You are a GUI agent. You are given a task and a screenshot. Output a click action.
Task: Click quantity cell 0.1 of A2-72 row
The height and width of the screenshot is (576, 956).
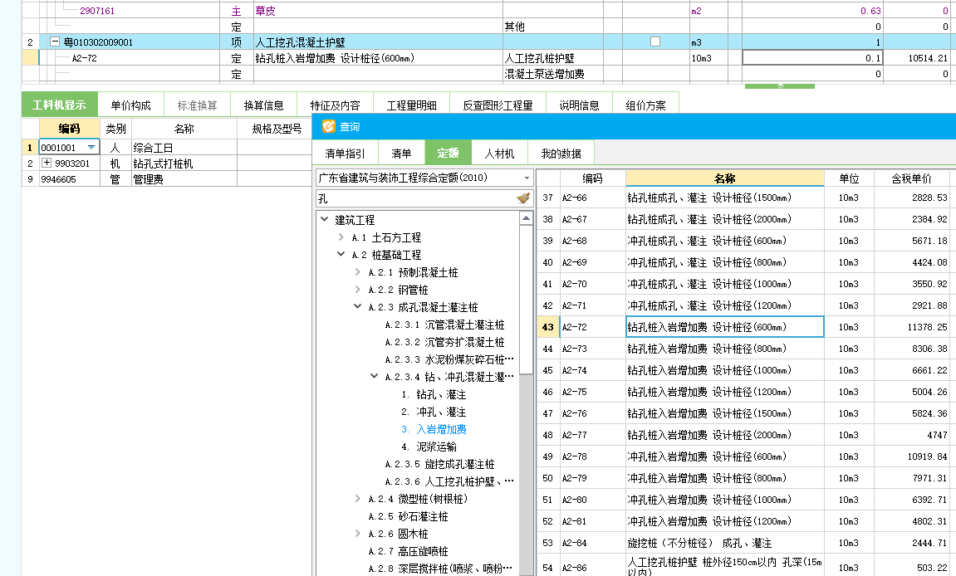pyautogui.click(x=811, y=58)
